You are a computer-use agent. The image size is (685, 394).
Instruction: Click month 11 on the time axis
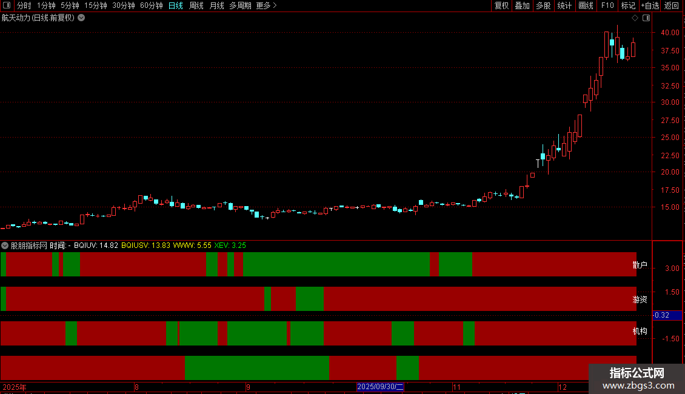(x=456, y=387)
